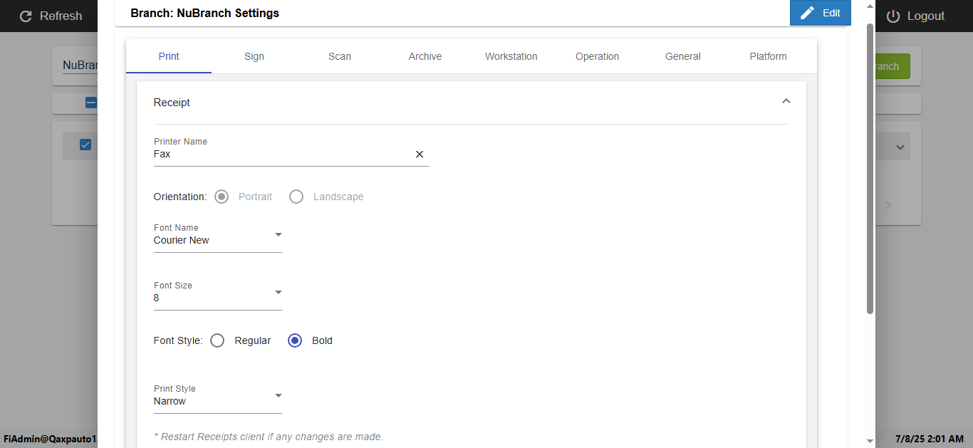Click the blue indeterminate checkbox icon

pos(91,103)
